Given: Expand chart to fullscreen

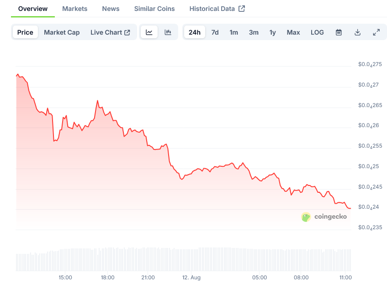Looking at the screenshot, I should (376, 32).
